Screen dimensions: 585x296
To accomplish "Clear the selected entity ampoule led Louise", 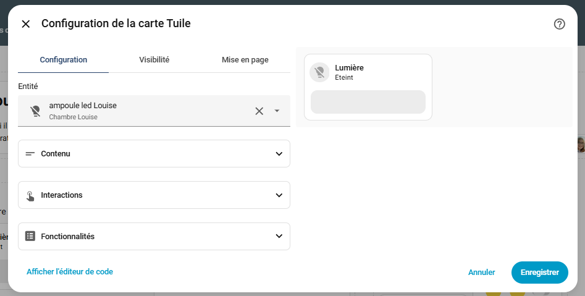I will tap(259, 111).
